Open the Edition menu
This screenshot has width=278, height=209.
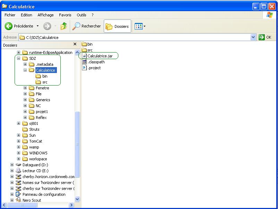click(26, 15)
